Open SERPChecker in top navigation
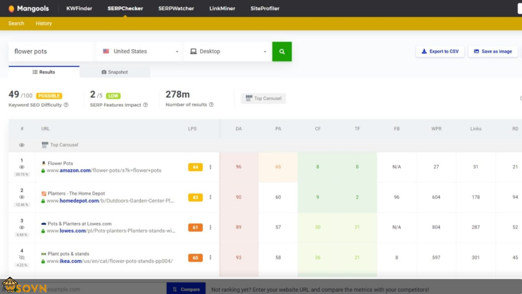 (x=125, y=8)
